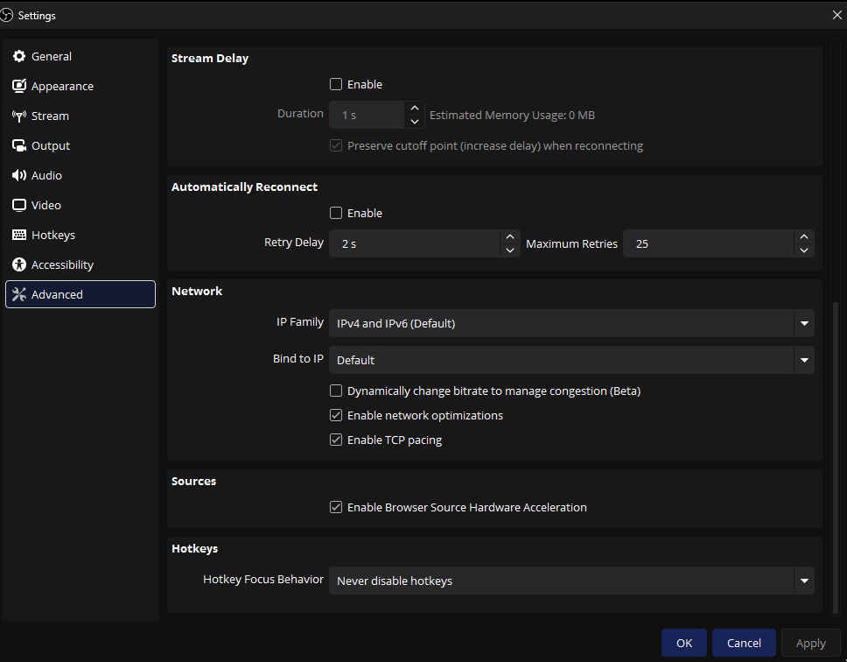Open the General settings label
The height and width of the screenshot is (662, 847).
coord(52,56)
